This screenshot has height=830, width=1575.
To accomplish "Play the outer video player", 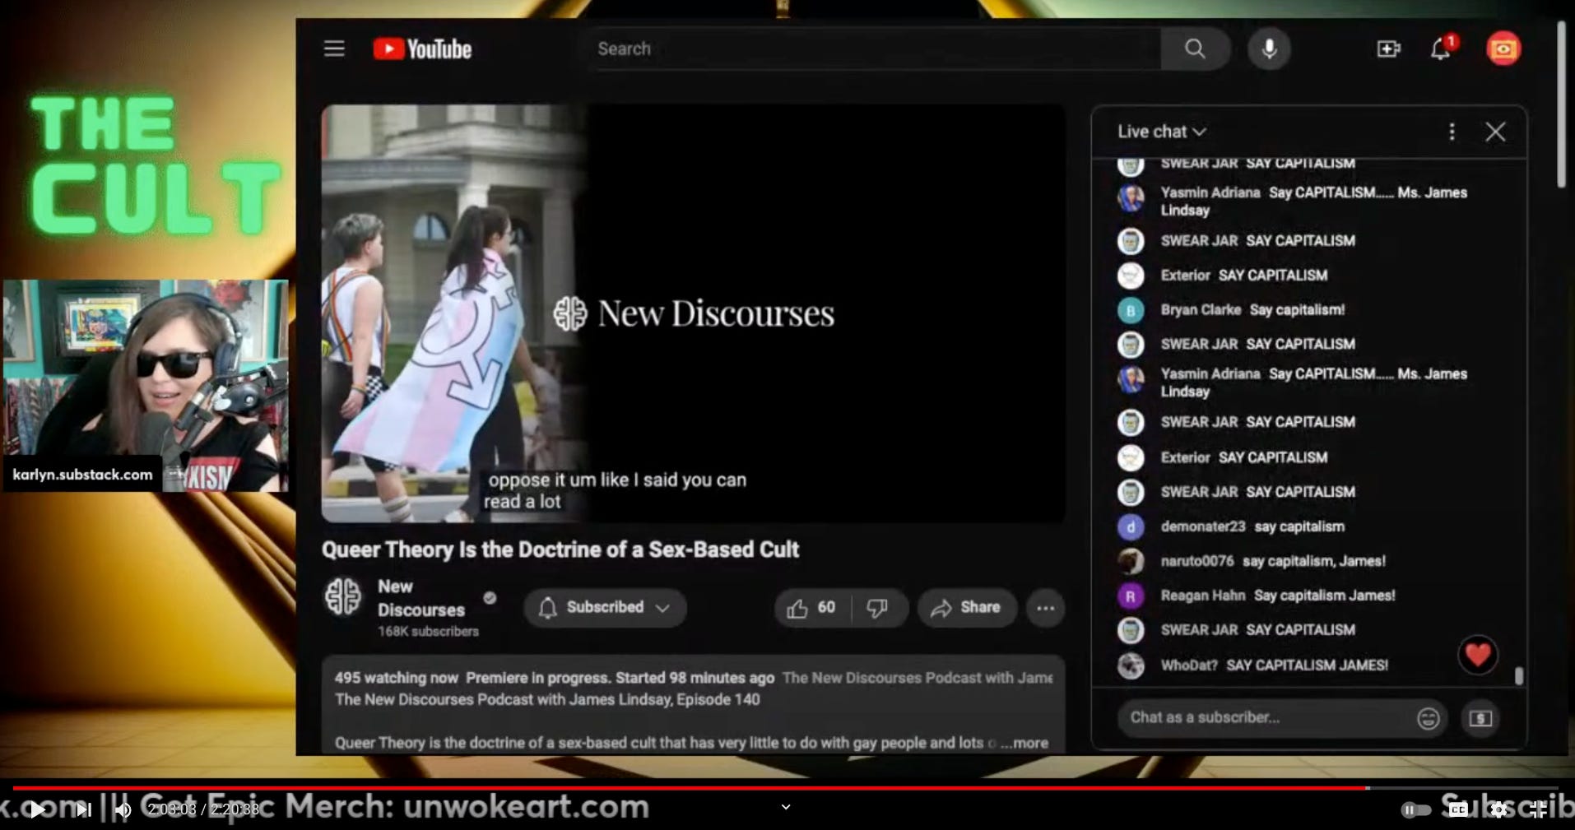I will click(37, 809).
